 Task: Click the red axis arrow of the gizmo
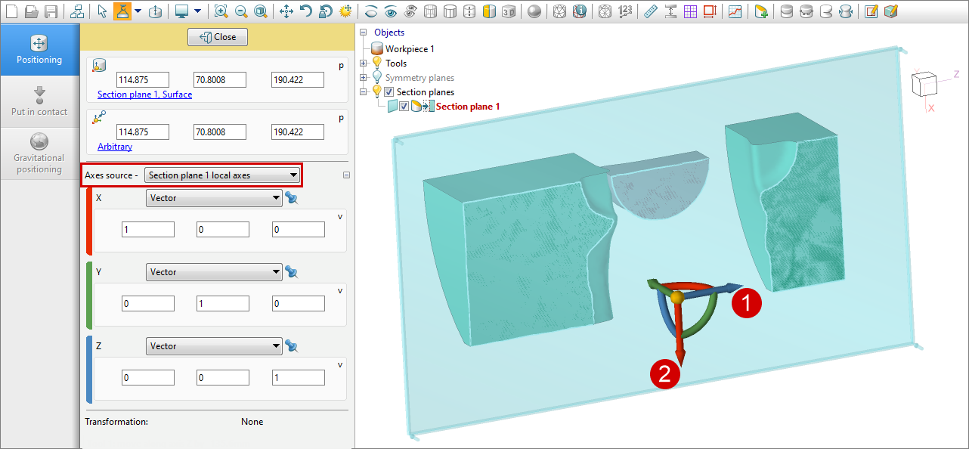679,340
